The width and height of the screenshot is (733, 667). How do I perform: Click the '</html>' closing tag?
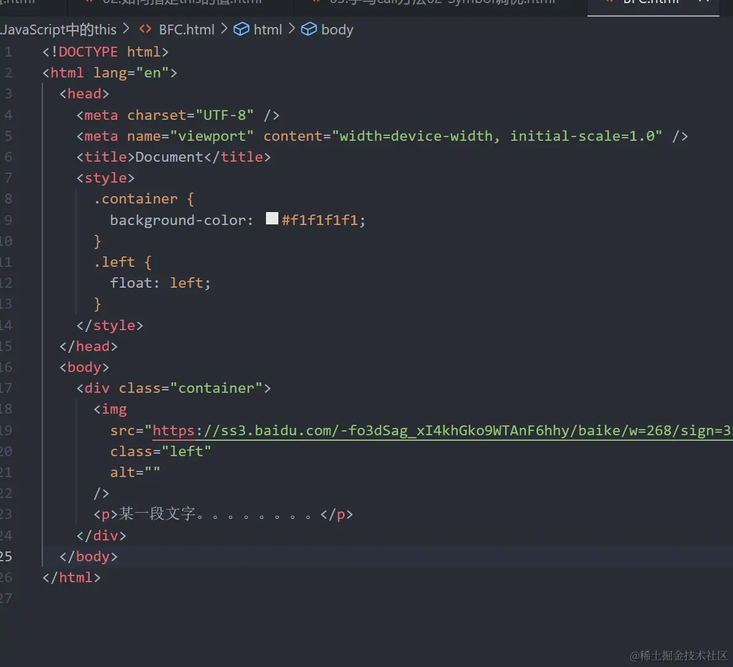point(71,577)
